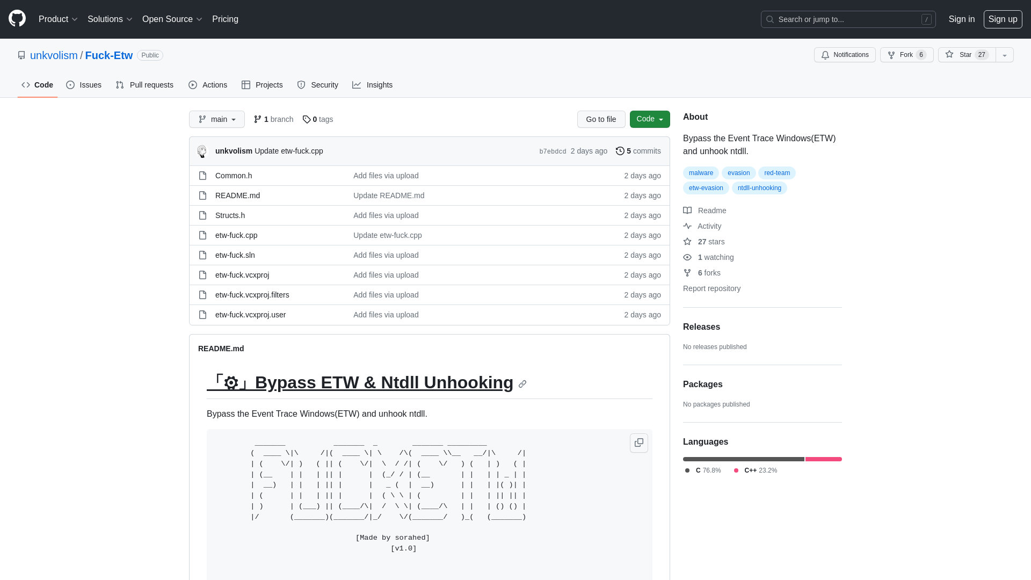Open the Projects tab

[262, 85]
